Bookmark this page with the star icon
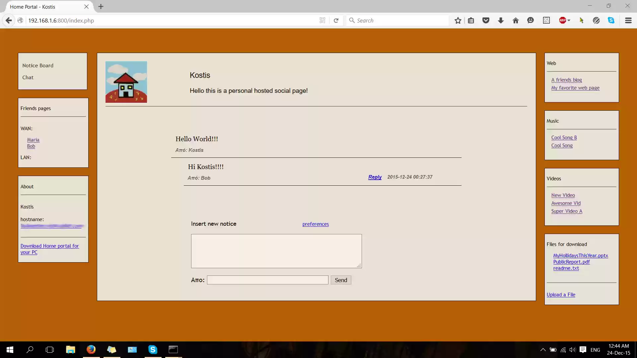This screenshot has width=637, height=358. click(458, 20)
